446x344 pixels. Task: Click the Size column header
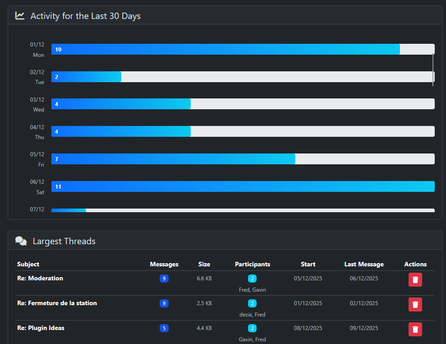click(204, 264)
